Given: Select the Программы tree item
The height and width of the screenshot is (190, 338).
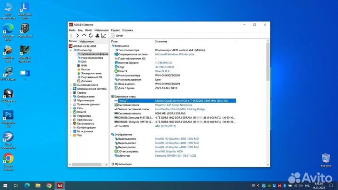Looking at the screenshot, I should (x=83, y=120).
